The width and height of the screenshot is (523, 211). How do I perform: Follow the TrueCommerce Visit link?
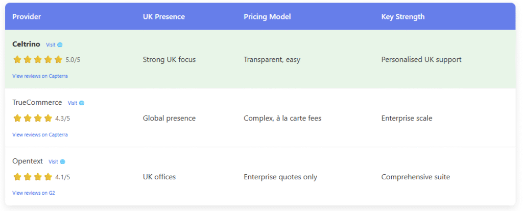[x=73, y=103]
